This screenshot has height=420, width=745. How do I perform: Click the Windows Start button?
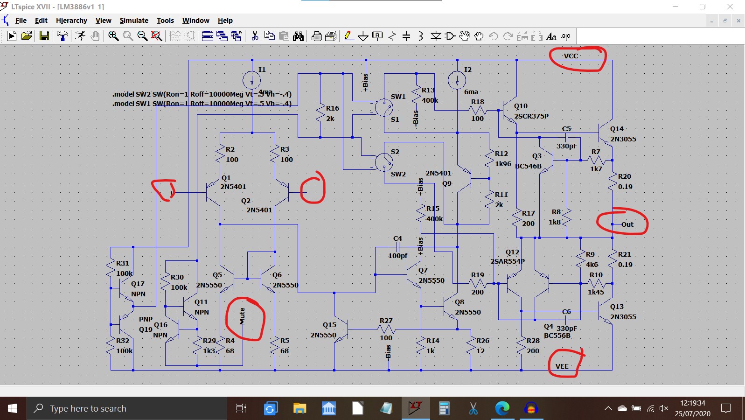click(13, 409)
